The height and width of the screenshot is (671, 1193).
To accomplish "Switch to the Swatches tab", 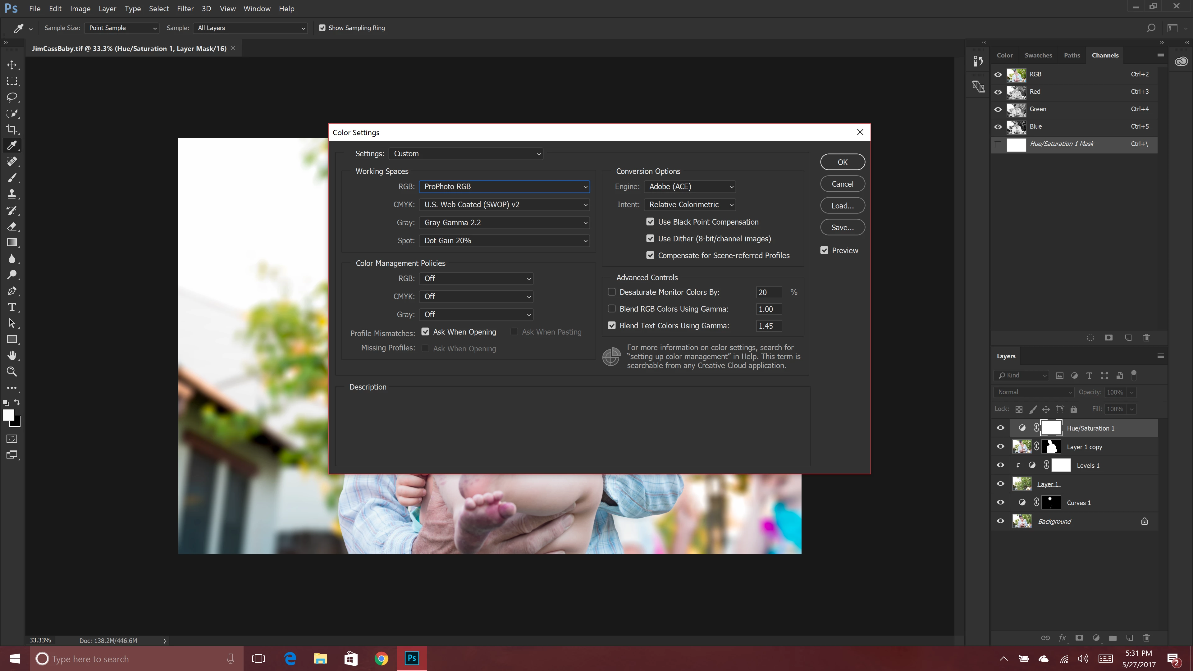I will point(1038,55).
